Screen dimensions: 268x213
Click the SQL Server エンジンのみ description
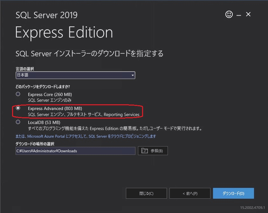click(x=50, y=100)
